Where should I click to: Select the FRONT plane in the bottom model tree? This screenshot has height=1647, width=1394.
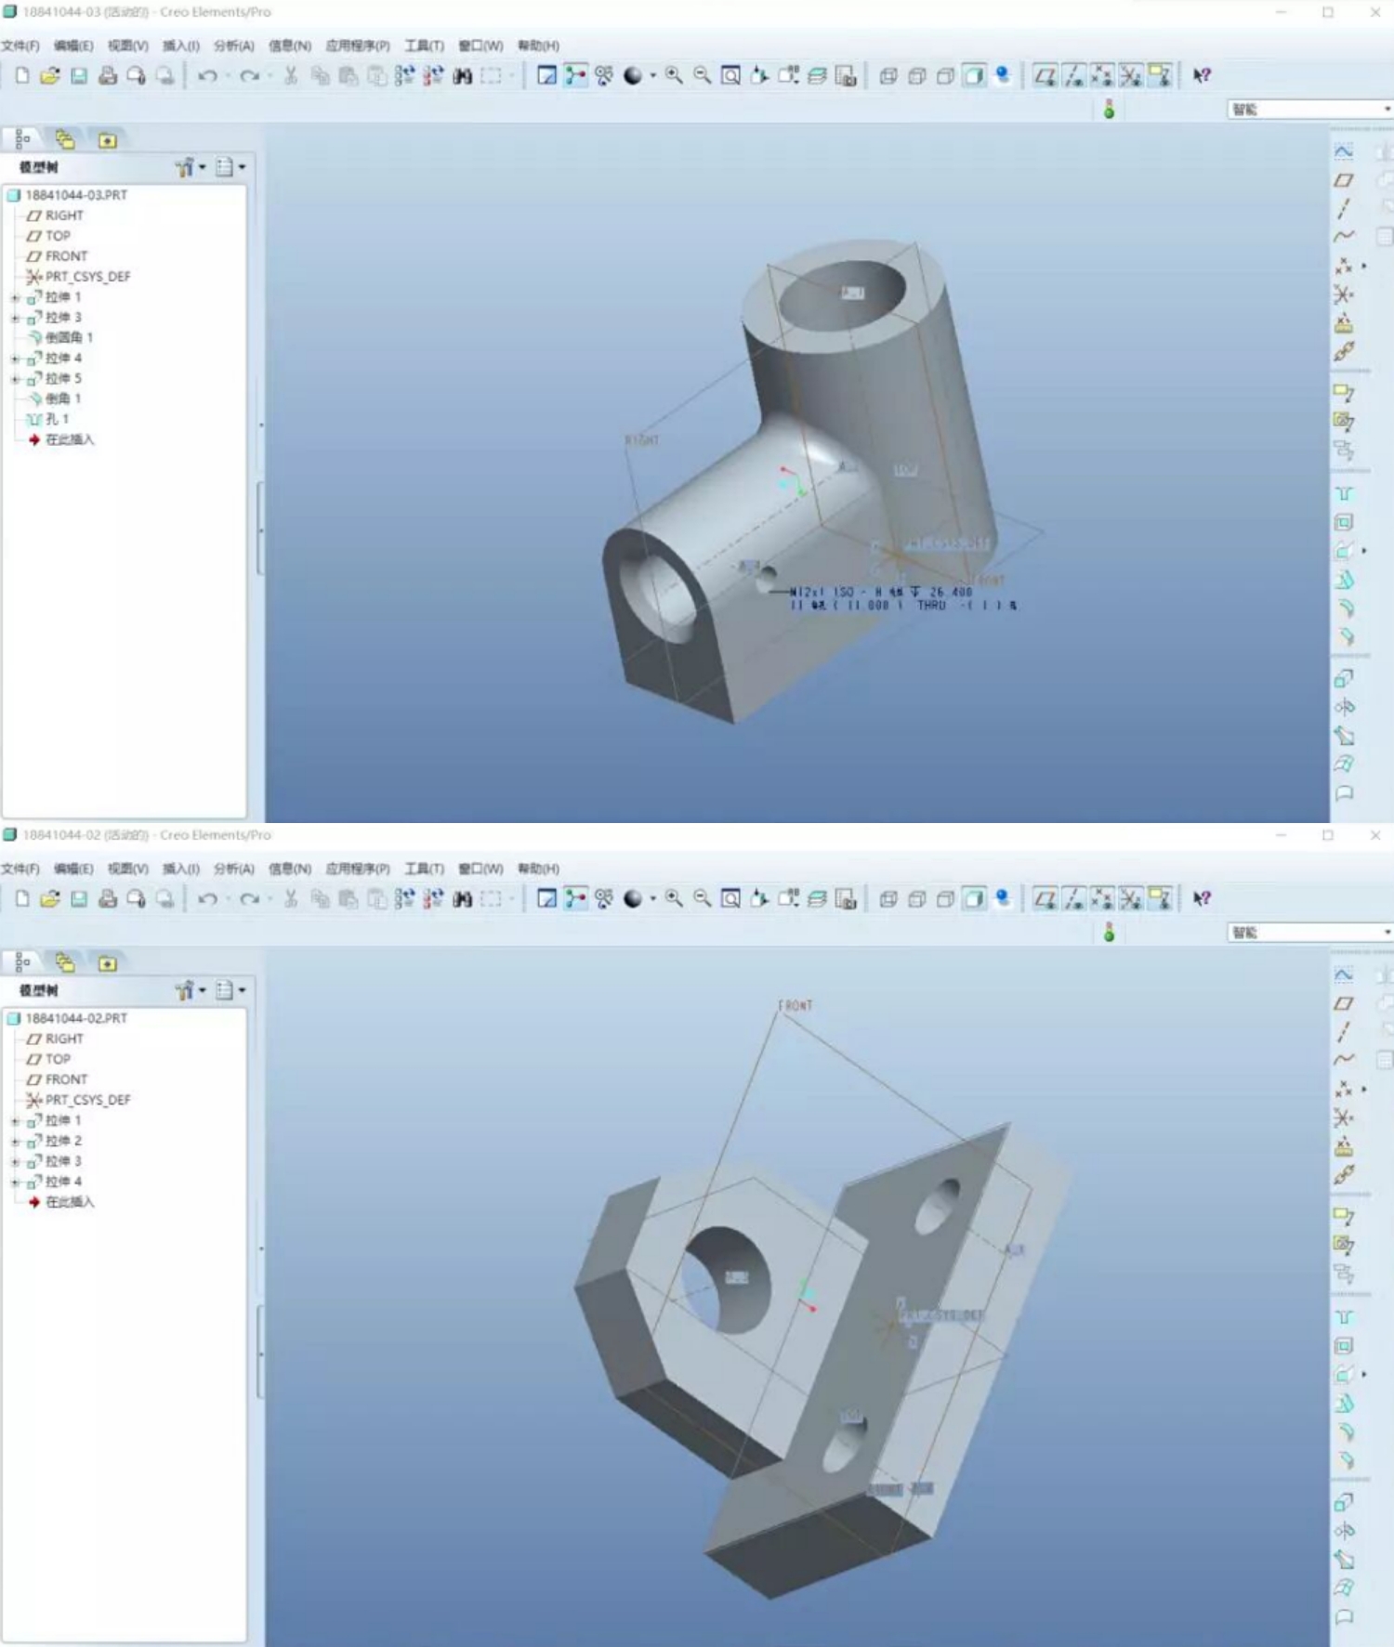66,1079
